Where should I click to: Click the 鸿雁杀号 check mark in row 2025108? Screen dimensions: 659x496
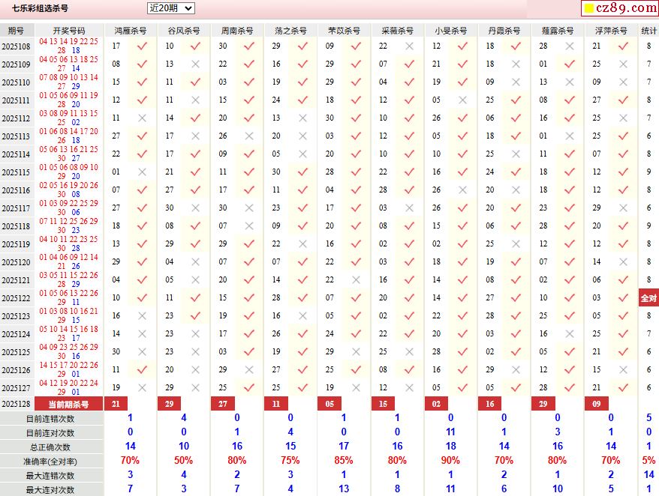click(x=142, y=46)
